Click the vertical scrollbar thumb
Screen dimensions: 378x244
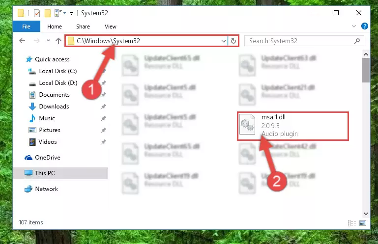click(x=366, y=70)
